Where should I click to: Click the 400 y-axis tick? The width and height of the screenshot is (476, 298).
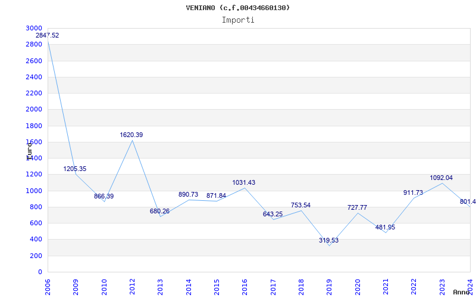coord(36,240)
